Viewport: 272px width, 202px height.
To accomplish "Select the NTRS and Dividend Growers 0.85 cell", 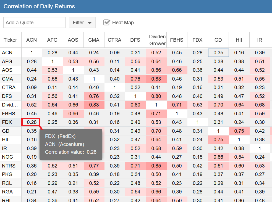I will 156,166.
